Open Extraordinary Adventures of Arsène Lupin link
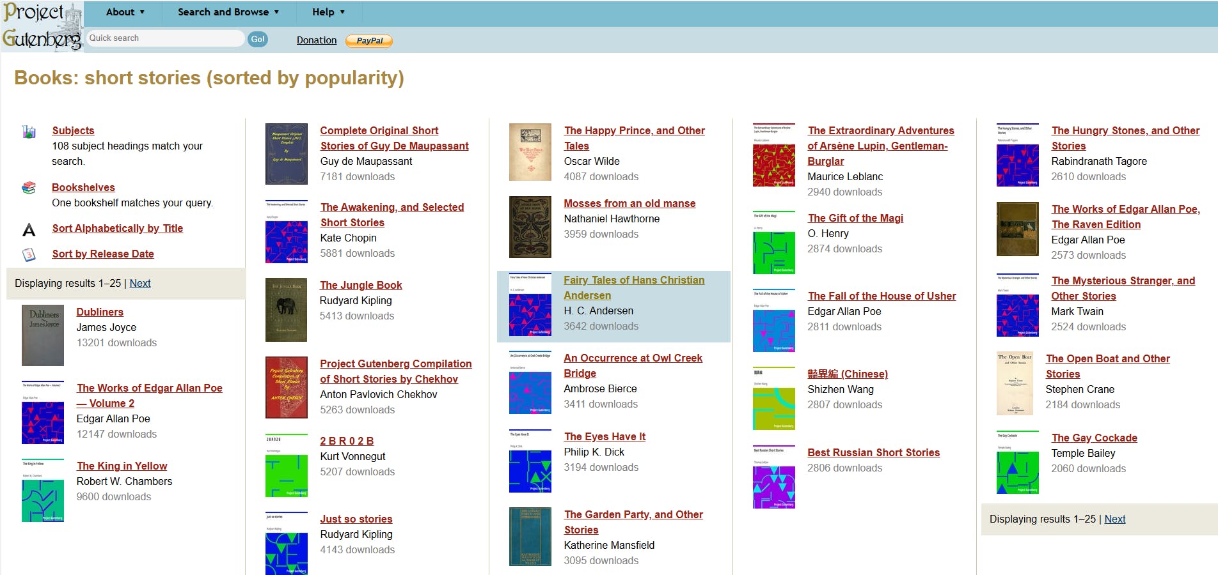 click(x=881, y=146)
